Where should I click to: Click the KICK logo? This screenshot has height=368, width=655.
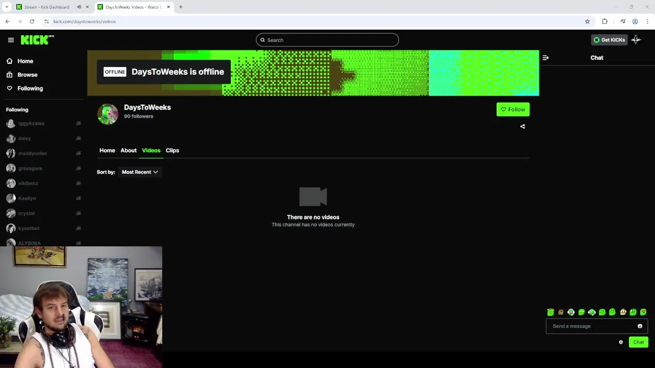pos(37,40)
